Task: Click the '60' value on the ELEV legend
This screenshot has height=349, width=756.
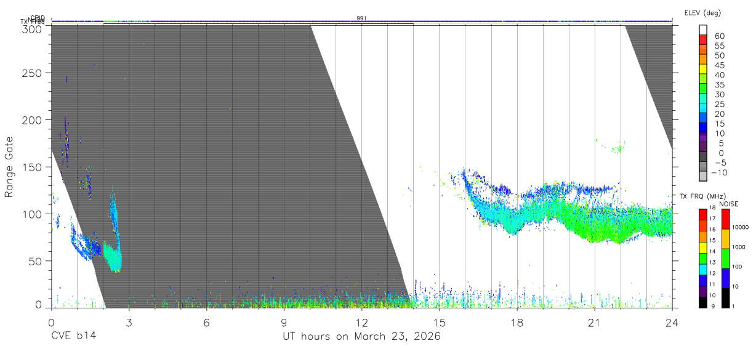Action: tap(719, 36)
